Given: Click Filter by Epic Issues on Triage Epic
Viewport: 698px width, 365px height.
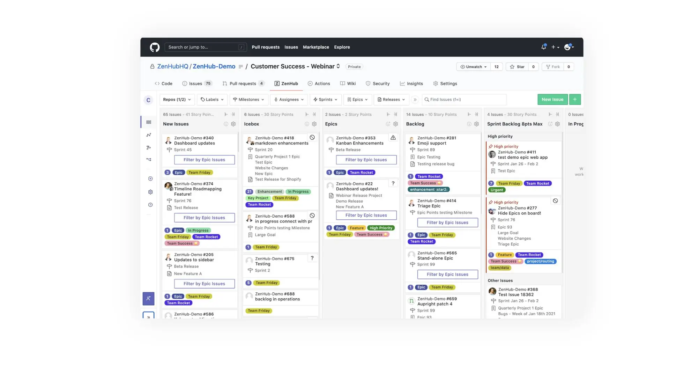Looking at the screenshot, I should (x=447, y=222).
